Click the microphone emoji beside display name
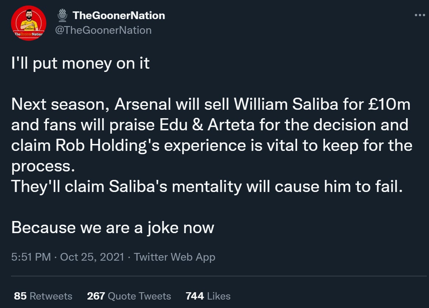The height and width of the screenshot is (308, 429). click(63, 15)
